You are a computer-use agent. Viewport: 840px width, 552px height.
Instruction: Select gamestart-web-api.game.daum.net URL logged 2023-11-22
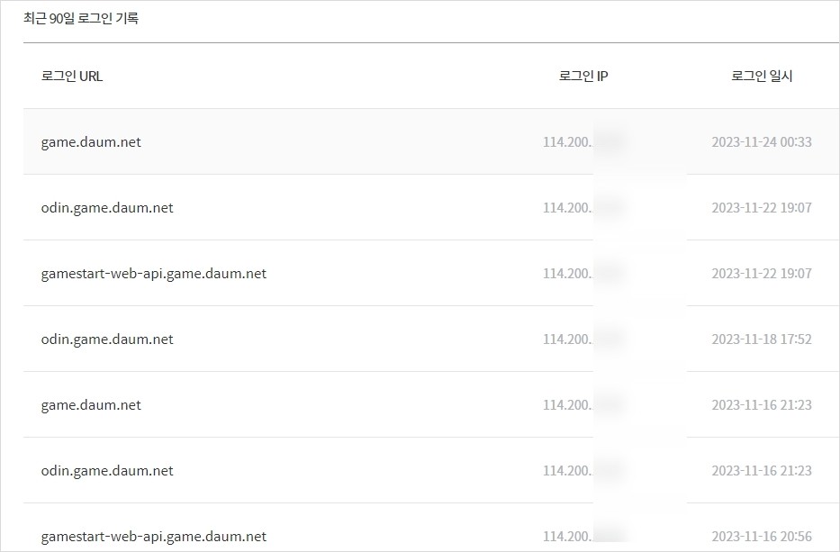(x=154, y=274)
